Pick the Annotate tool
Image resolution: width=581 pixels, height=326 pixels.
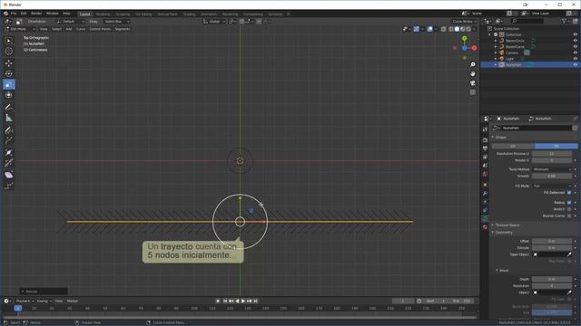coord(9,107)
